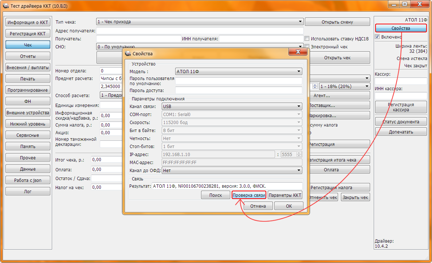Click the Проверка связи button
This screenshot has height=263, width=432.
[249, 195]
